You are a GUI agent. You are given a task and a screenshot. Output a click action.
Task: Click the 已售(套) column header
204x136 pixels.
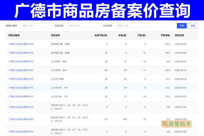coord(141,35)
